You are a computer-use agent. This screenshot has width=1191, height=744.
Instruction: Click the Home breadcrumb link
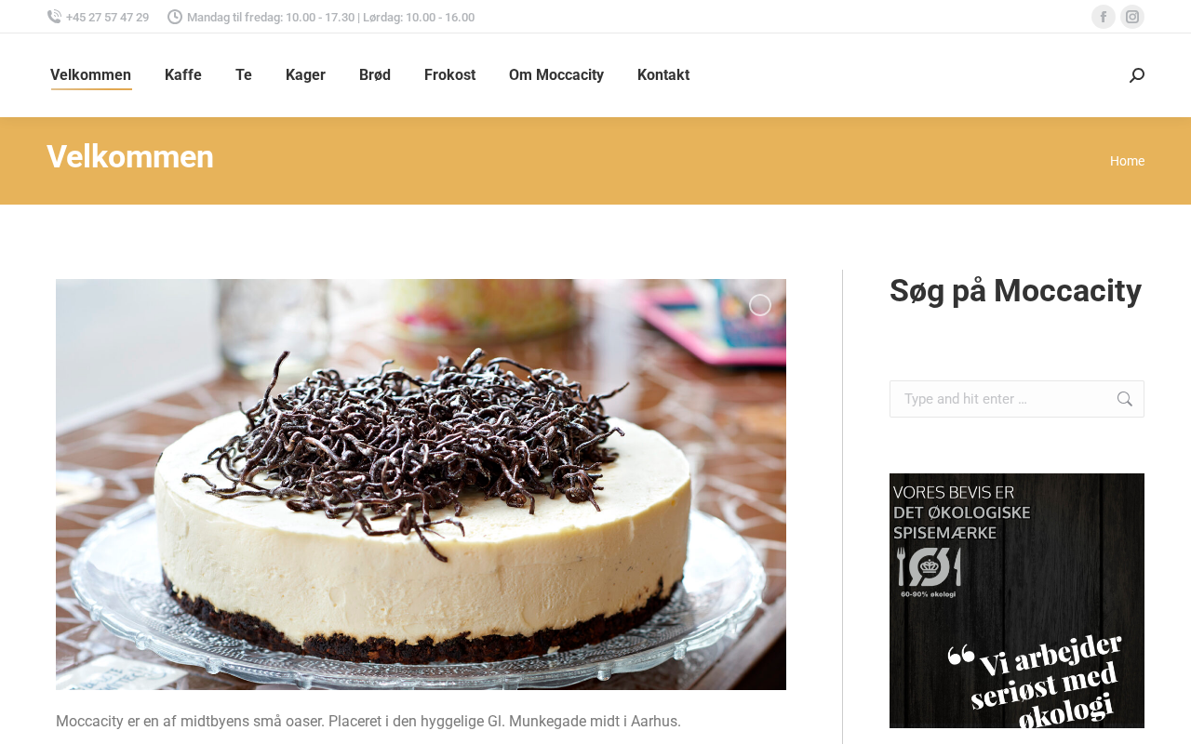(1127, 161)
